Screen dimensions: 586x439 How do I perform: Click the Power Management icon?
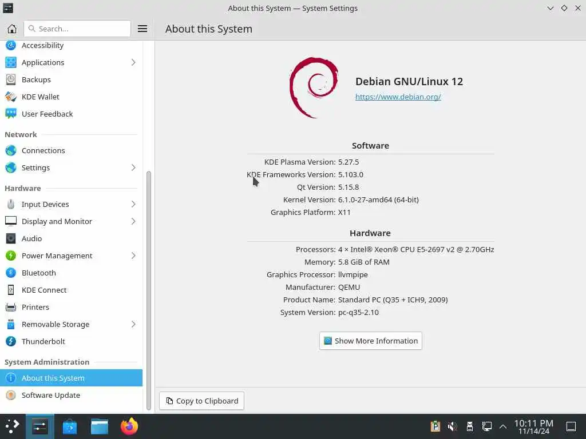pyautogui.click(x=11, y=256)
